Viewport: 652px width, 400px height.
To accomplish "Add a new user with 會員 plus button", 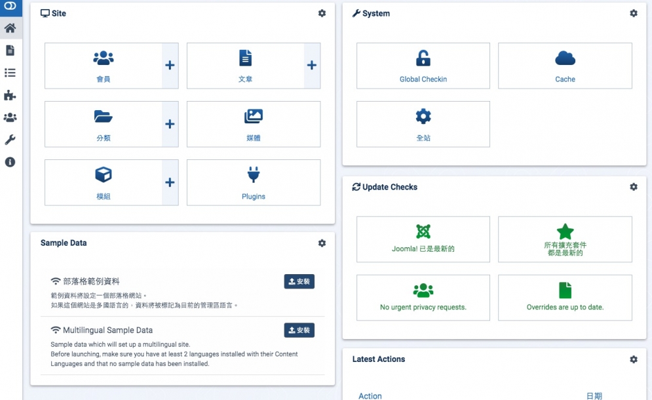I will coord(170,66).
